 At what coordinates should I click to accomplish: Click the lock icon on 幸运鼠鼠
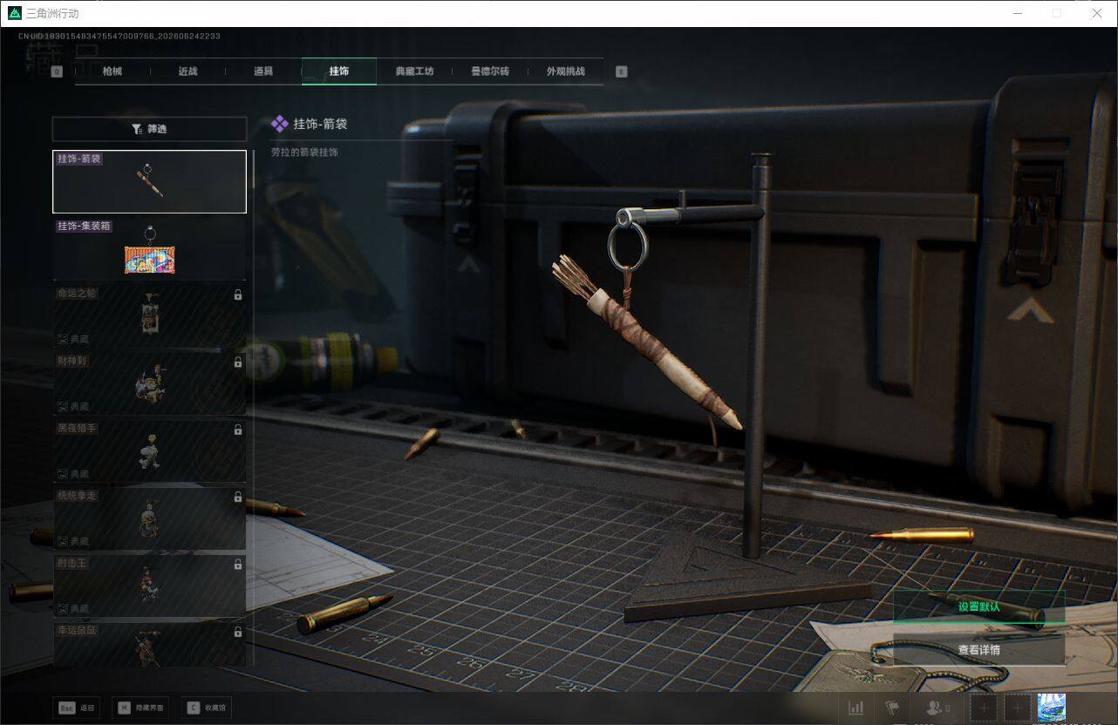[x=238, y=632]
